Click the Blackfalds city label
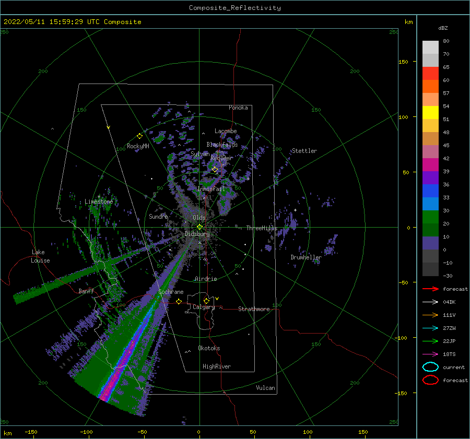 pos(222,145)
